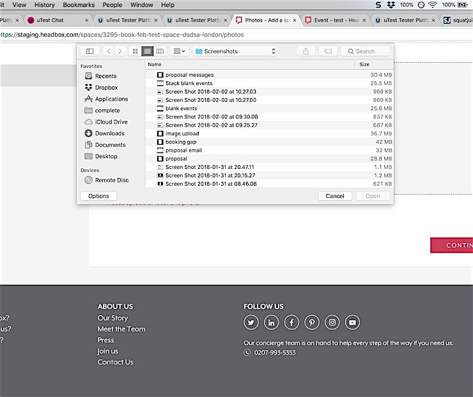The height and width of the screenshot is (397, 473).
Task: Click the Cancel button in file dialog
Action: tap(335, 197)
